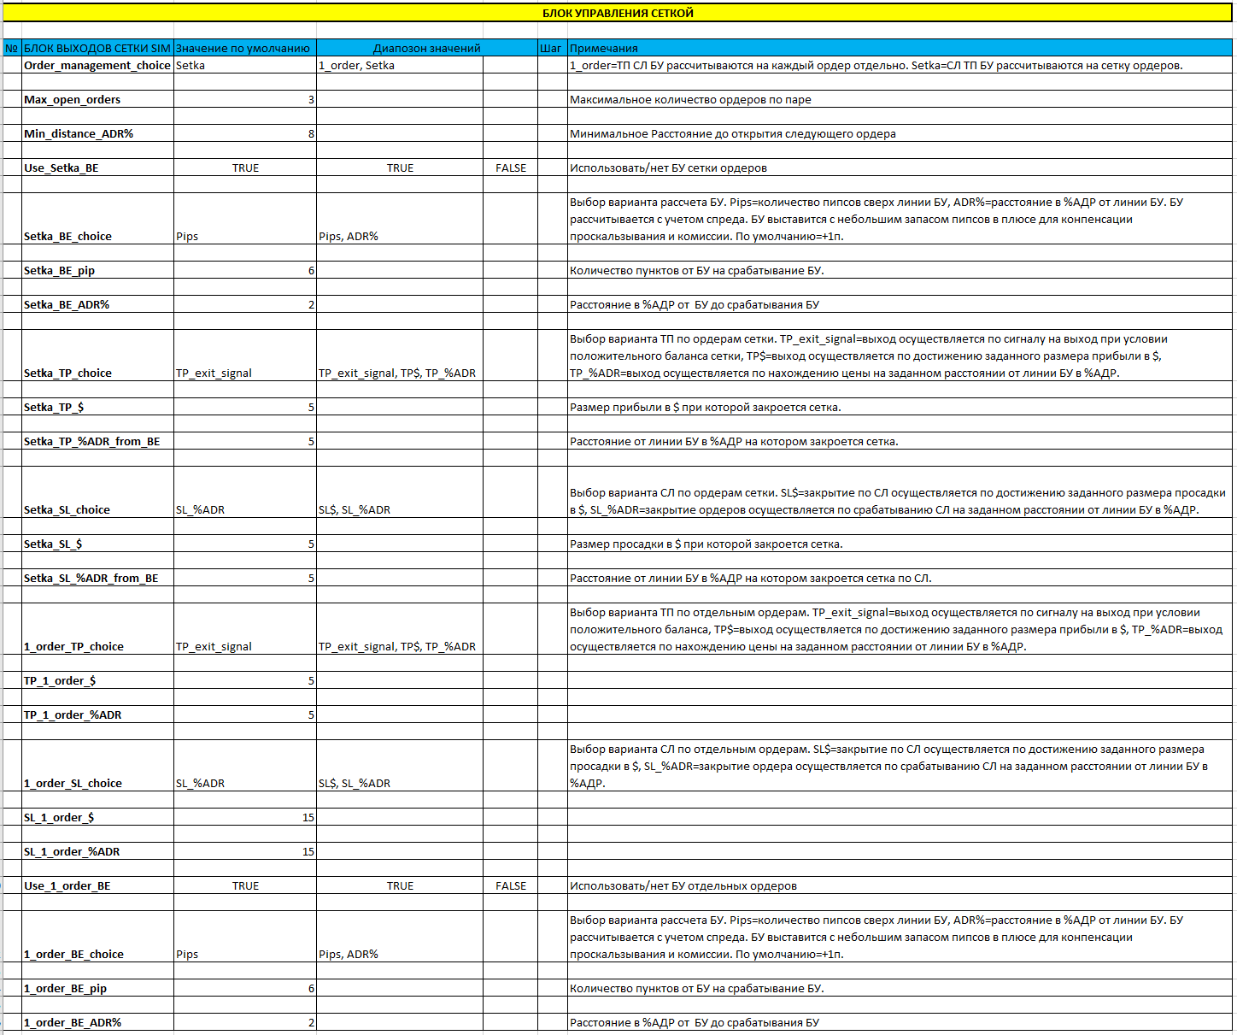Image resolution: width=1237 pixels, height=1035 pixels.
Task: Click the 'Примечания' column header
Action: pyautogui.click(x=900, y=48)
